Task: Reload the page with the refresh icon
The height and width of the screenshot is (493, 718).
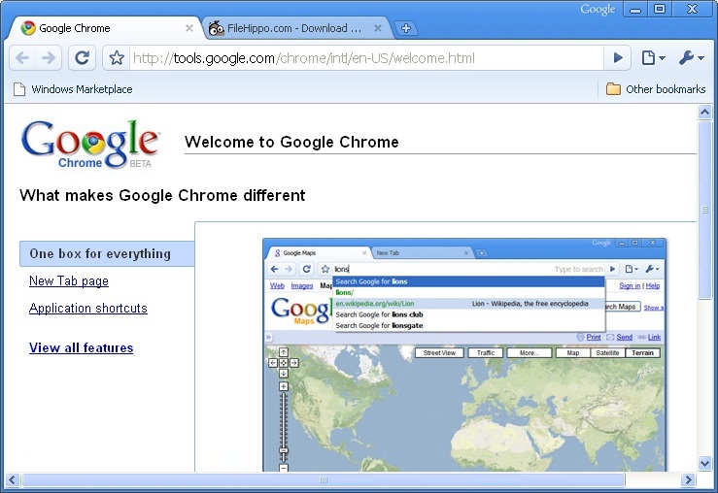Action: click(x=83, y=58)
